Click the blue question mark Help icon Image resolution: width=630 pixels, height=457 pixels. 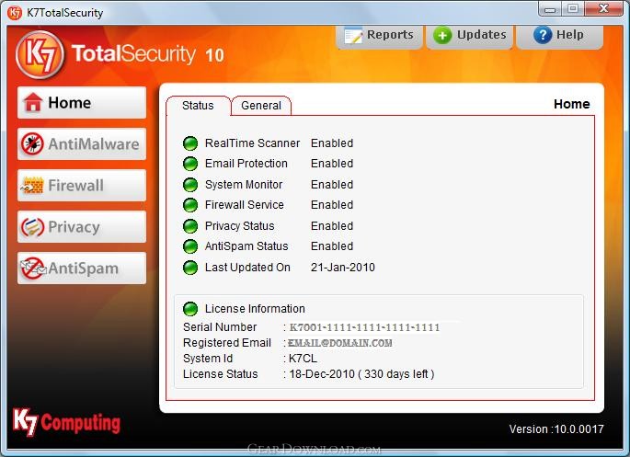[543, 35]
